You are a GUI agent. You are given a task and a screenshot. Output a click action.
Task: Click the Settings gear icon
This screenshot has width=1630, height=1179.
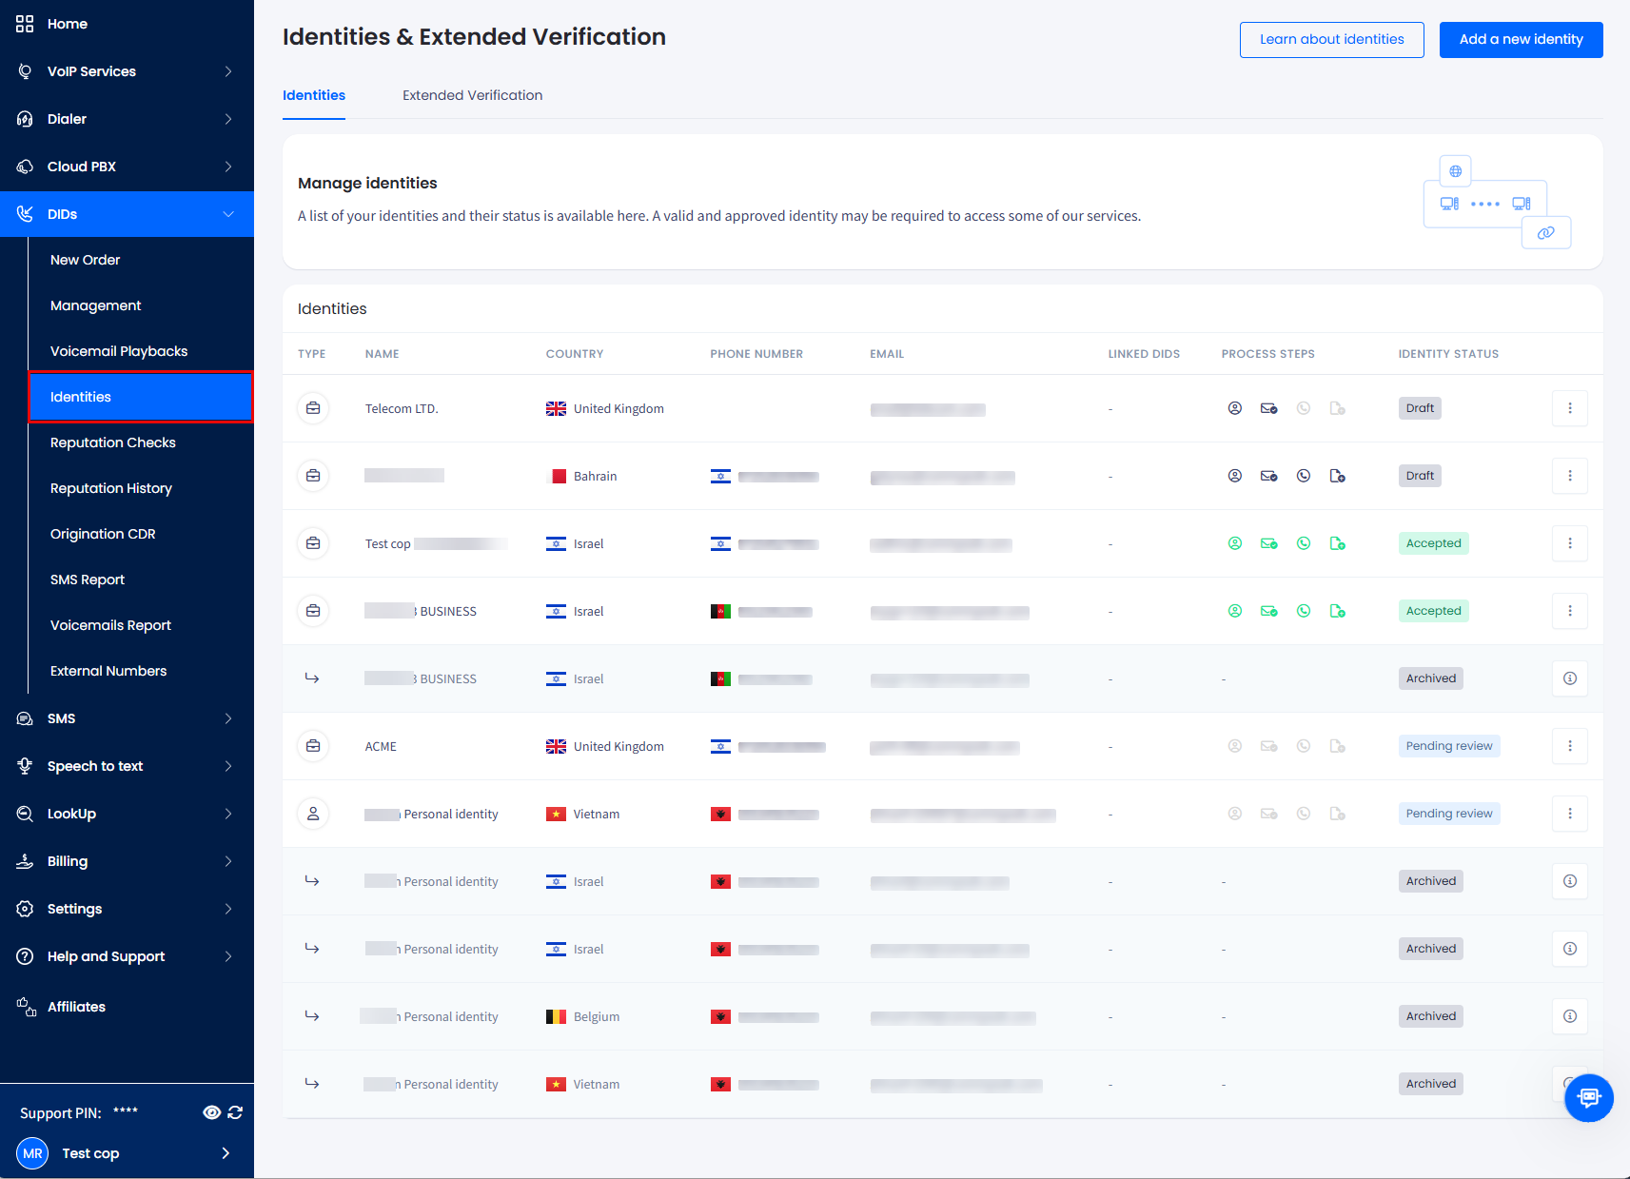tap(25, 909)
